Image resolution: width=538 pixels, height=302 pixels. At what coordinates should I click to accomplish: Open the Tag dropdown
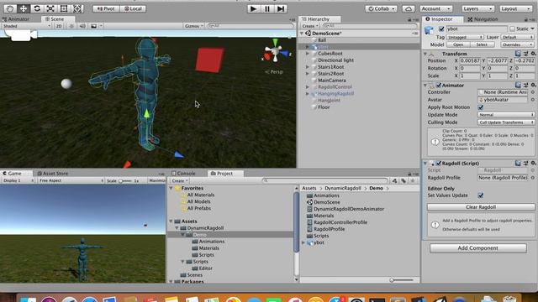[465, 37]
